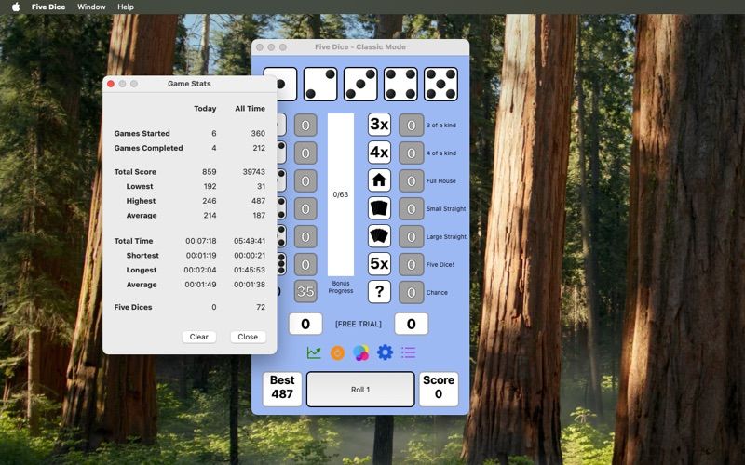745x465 pixels.
Task: Click the 3 of a kind category icon
Action: coord(379,125)
